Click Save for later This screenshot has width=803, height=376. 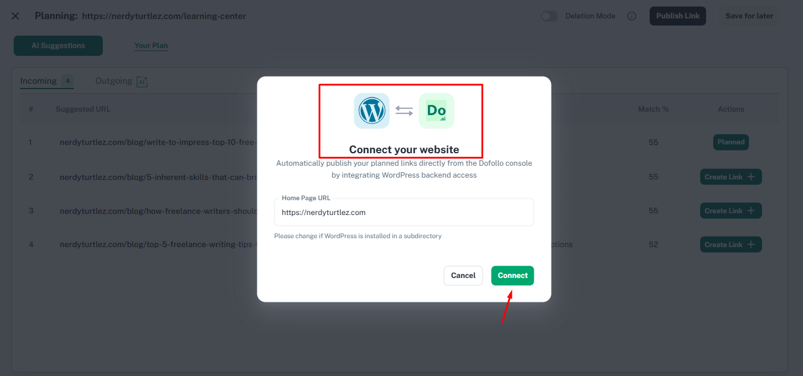[x=749, y=16]
